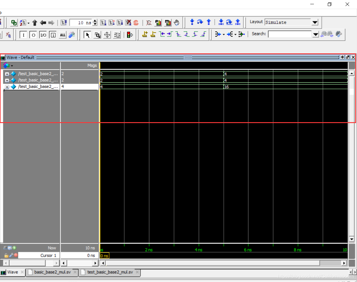Expand the second /test_basic_base2 signal
Viewport: 357px width, 282px height.
click(7, 80)
